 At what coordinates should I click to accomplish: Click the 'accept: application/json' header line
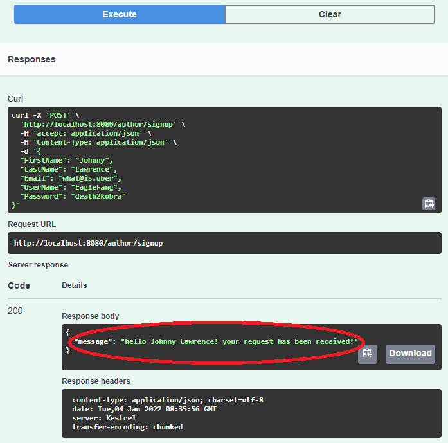point(85,133)
